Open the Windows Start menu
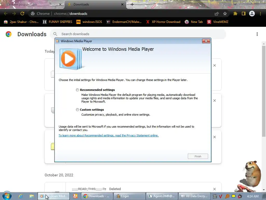Screen dimensions: 266x200 click(7, 196)
